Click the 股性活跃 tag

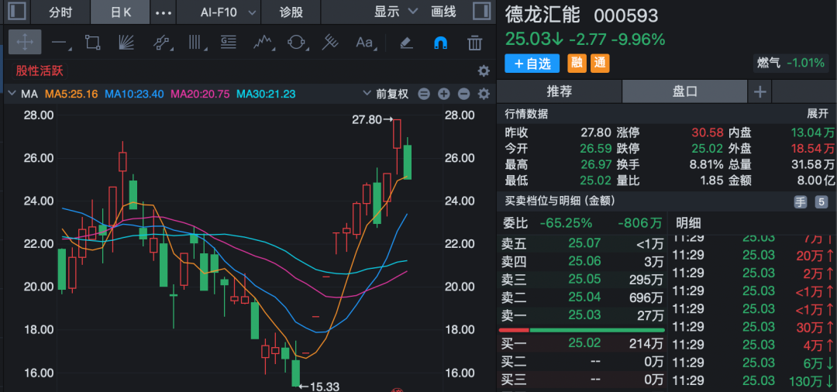point(40,71)
